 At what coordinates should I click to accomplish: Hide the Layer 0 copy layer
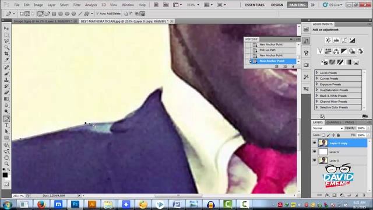[315, 143]
